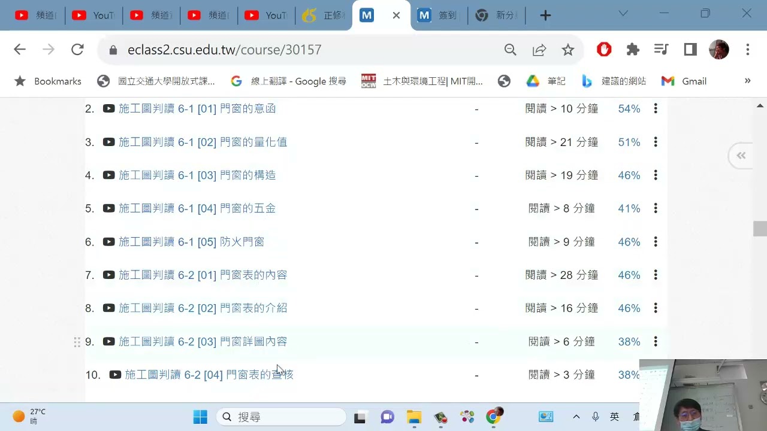Viewport: 767px width, 431px height.
Task: Switch to first YouTube 頻道 tab
Action: [35, 16]
